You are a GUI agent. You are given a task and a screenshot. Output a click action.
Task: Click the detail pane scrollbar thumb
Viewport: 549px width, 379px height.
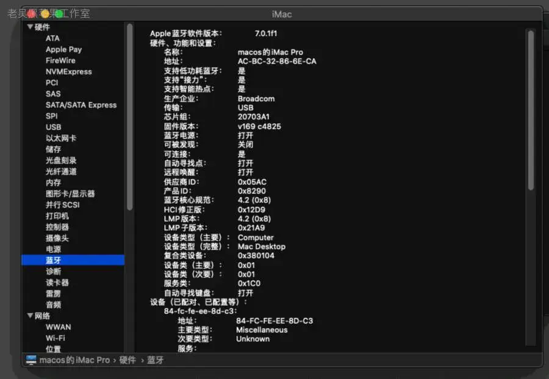coord(531,110)
